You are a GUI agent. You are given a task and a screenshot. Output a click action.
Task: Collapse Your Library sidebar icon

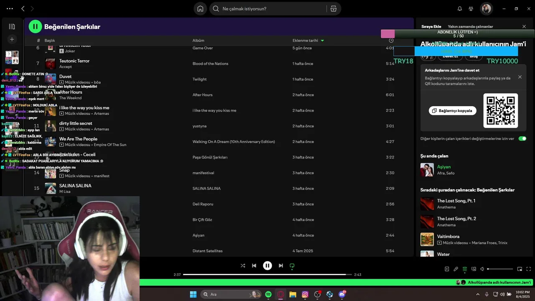point(12,27)
